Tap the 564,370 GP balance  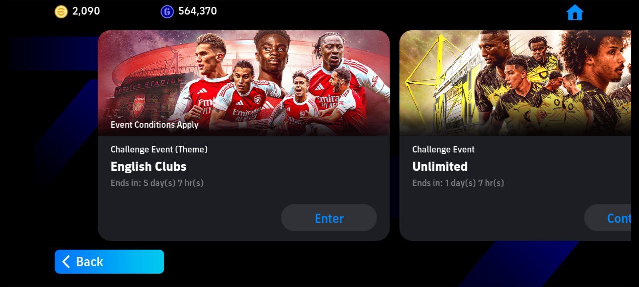click(198, 11)
